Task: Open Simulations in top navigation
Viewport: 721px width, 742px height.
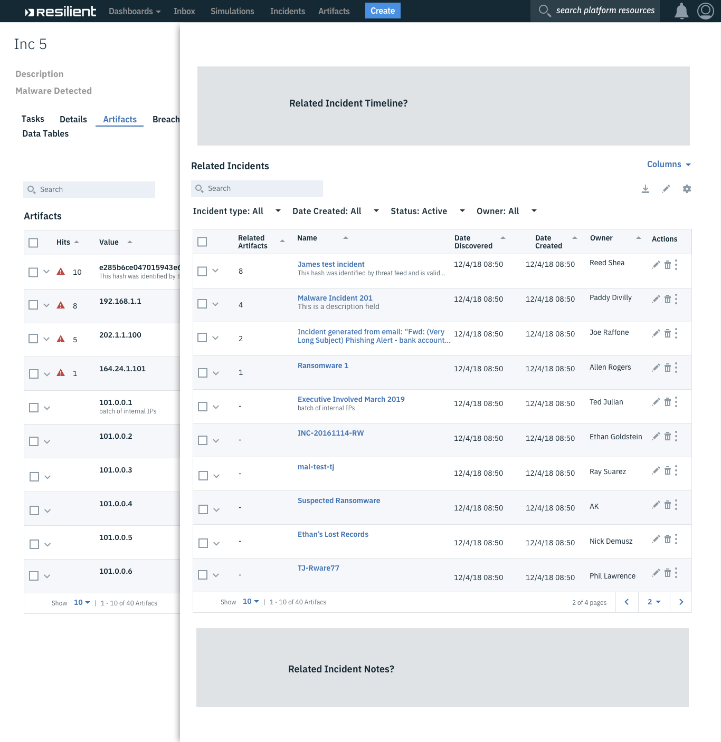Action: pyautogui.click(x=232, y=11)
